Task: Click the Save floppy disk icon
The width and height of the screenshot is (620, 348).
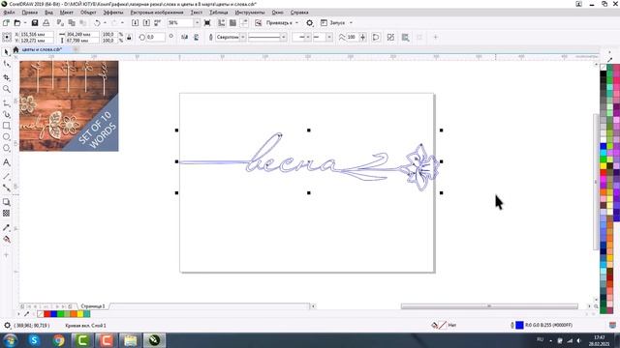Action: coord(35,23)
